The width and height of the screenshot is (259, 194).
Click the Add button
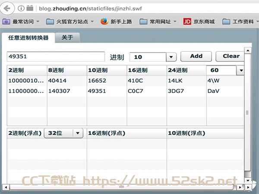click(196, 56)
